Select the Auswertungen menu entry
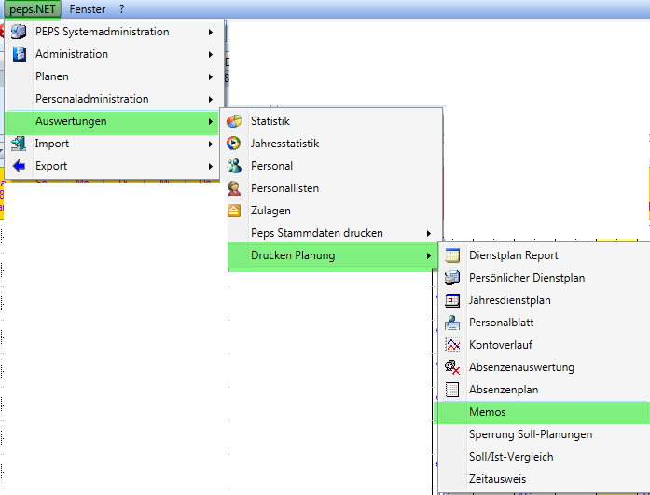Screen dimensions: 650x495 112,121
